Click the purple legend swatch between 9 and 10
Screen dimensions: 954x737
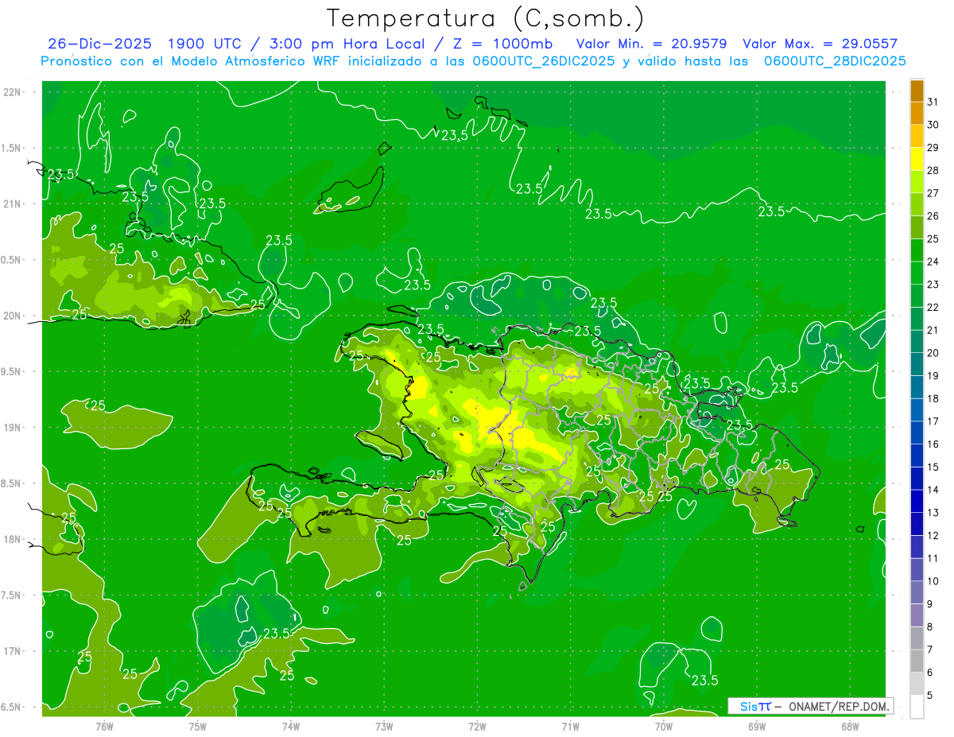[917, 593]
